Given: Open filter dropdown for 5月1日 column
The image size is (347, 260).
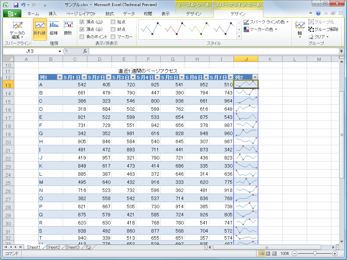Looking at the screenshot, I should point(84,77).
